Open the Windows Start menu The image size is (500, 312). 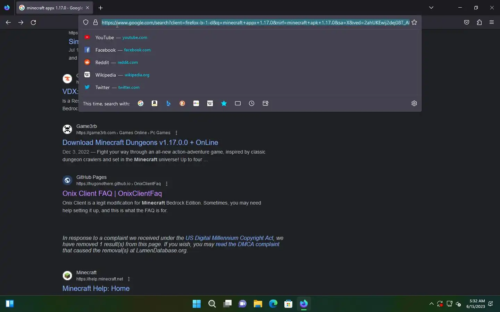coord(197,304)
